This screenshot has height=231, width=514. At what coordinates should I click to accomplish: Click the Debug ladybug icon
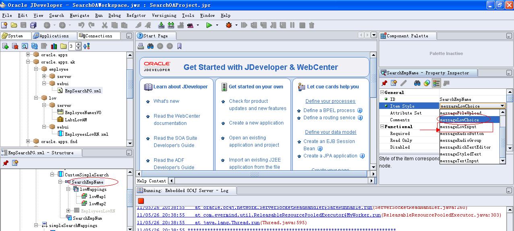(229, 25)
